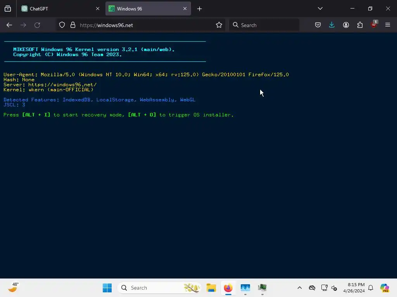Bookmark this page with the star

(219, 25)
